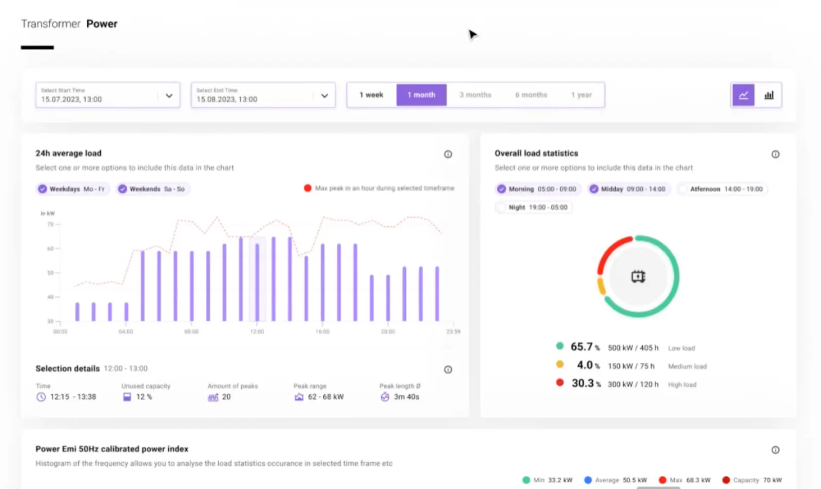Screen dimensions: 821x489
Task: Click the green Low load legend dot
Action: [560, 346]
